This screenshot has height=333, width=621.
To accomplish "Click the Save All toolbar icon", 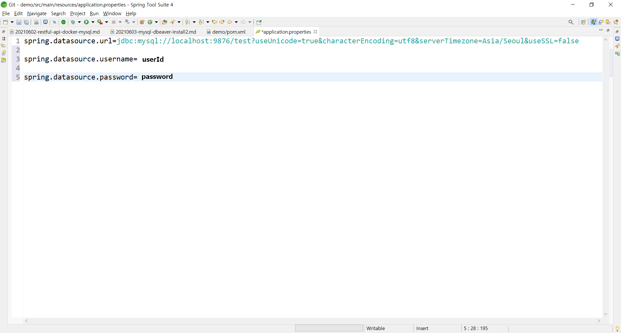I will coord(27,22).
